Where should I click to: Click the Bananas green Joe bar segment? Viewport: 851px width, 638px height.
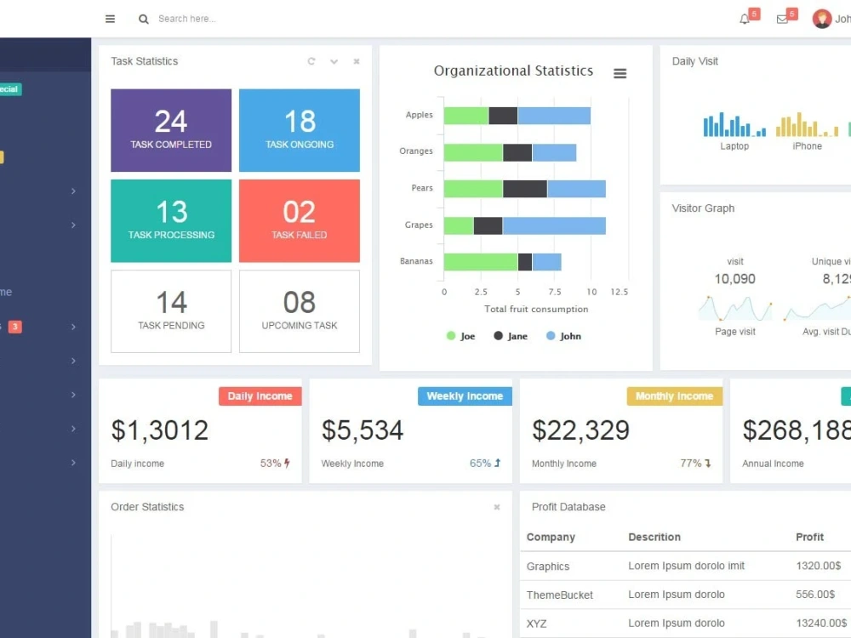click(481, 262)
